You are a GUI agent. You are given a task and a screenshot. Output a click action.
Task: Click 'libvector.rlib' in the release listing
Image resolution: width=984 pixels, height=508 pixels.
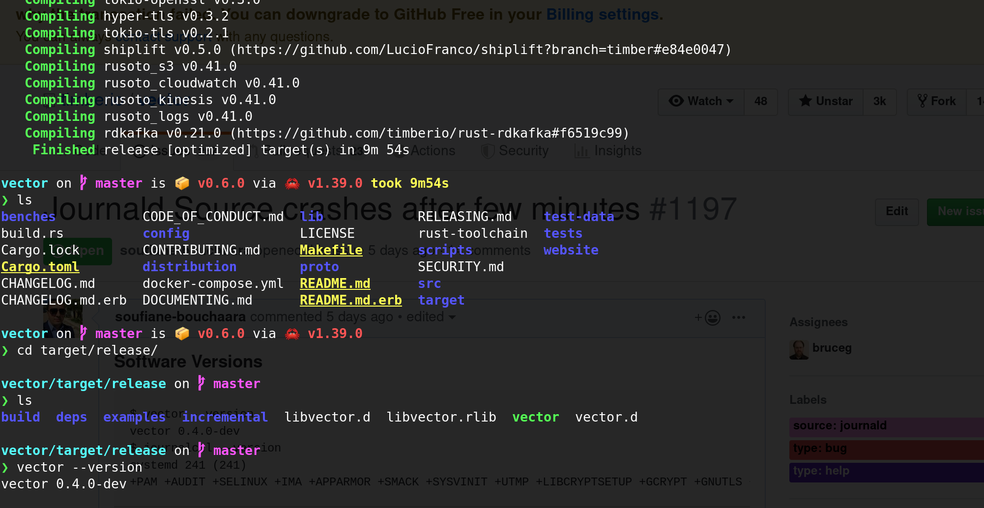coord(441,418)
